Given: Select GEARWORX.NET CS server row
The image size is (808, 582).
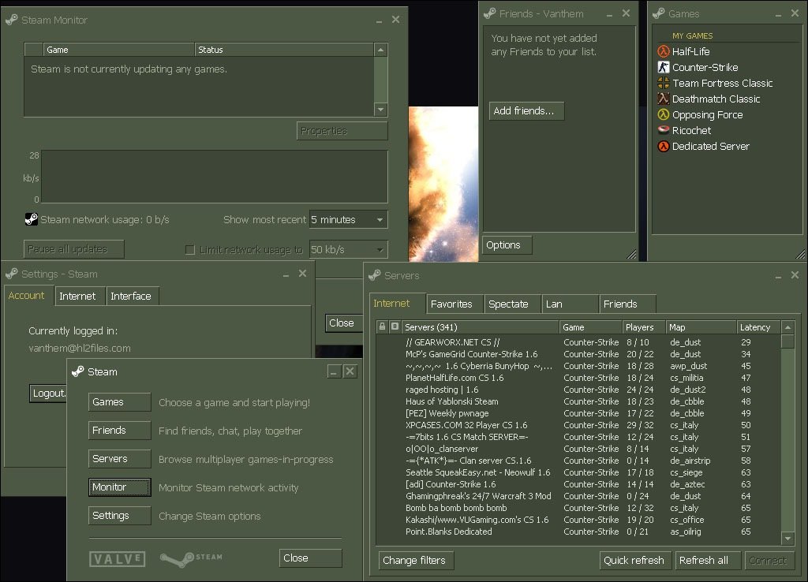Looking at the screenshot, I should point(578,342).
